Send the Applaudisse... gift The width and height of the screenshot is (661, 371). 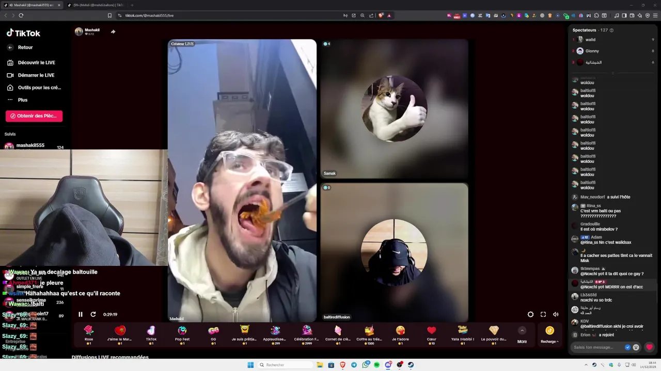pyautogui.click(x=275, y=334)
